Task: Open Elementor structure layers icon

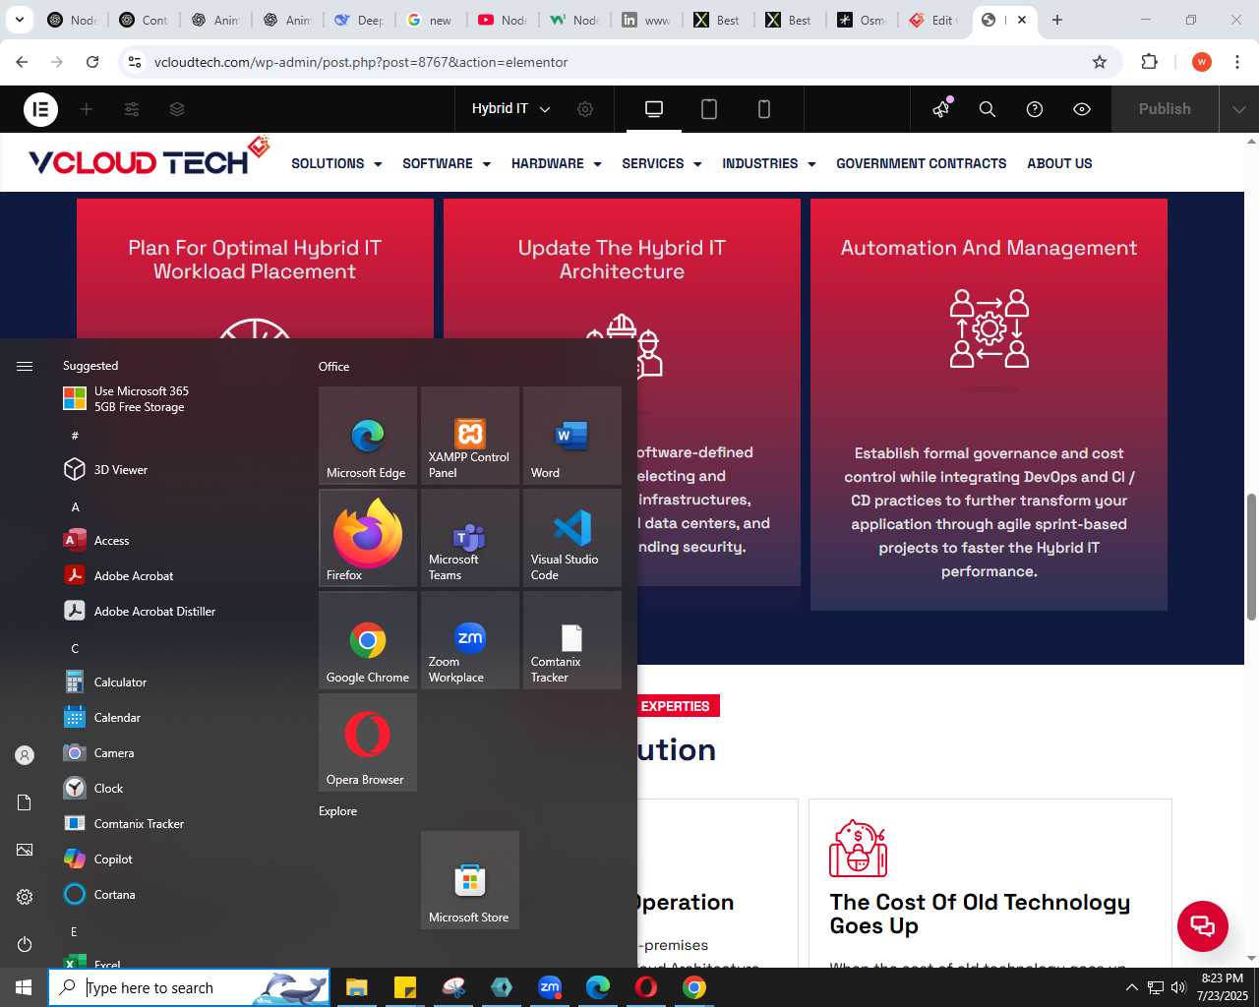Action: pyautogui.click(x=177, y=109)
